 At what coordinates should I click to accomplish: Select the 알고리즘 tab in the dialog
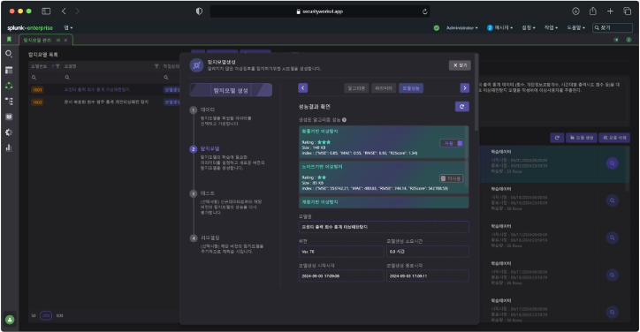[356, 88]
